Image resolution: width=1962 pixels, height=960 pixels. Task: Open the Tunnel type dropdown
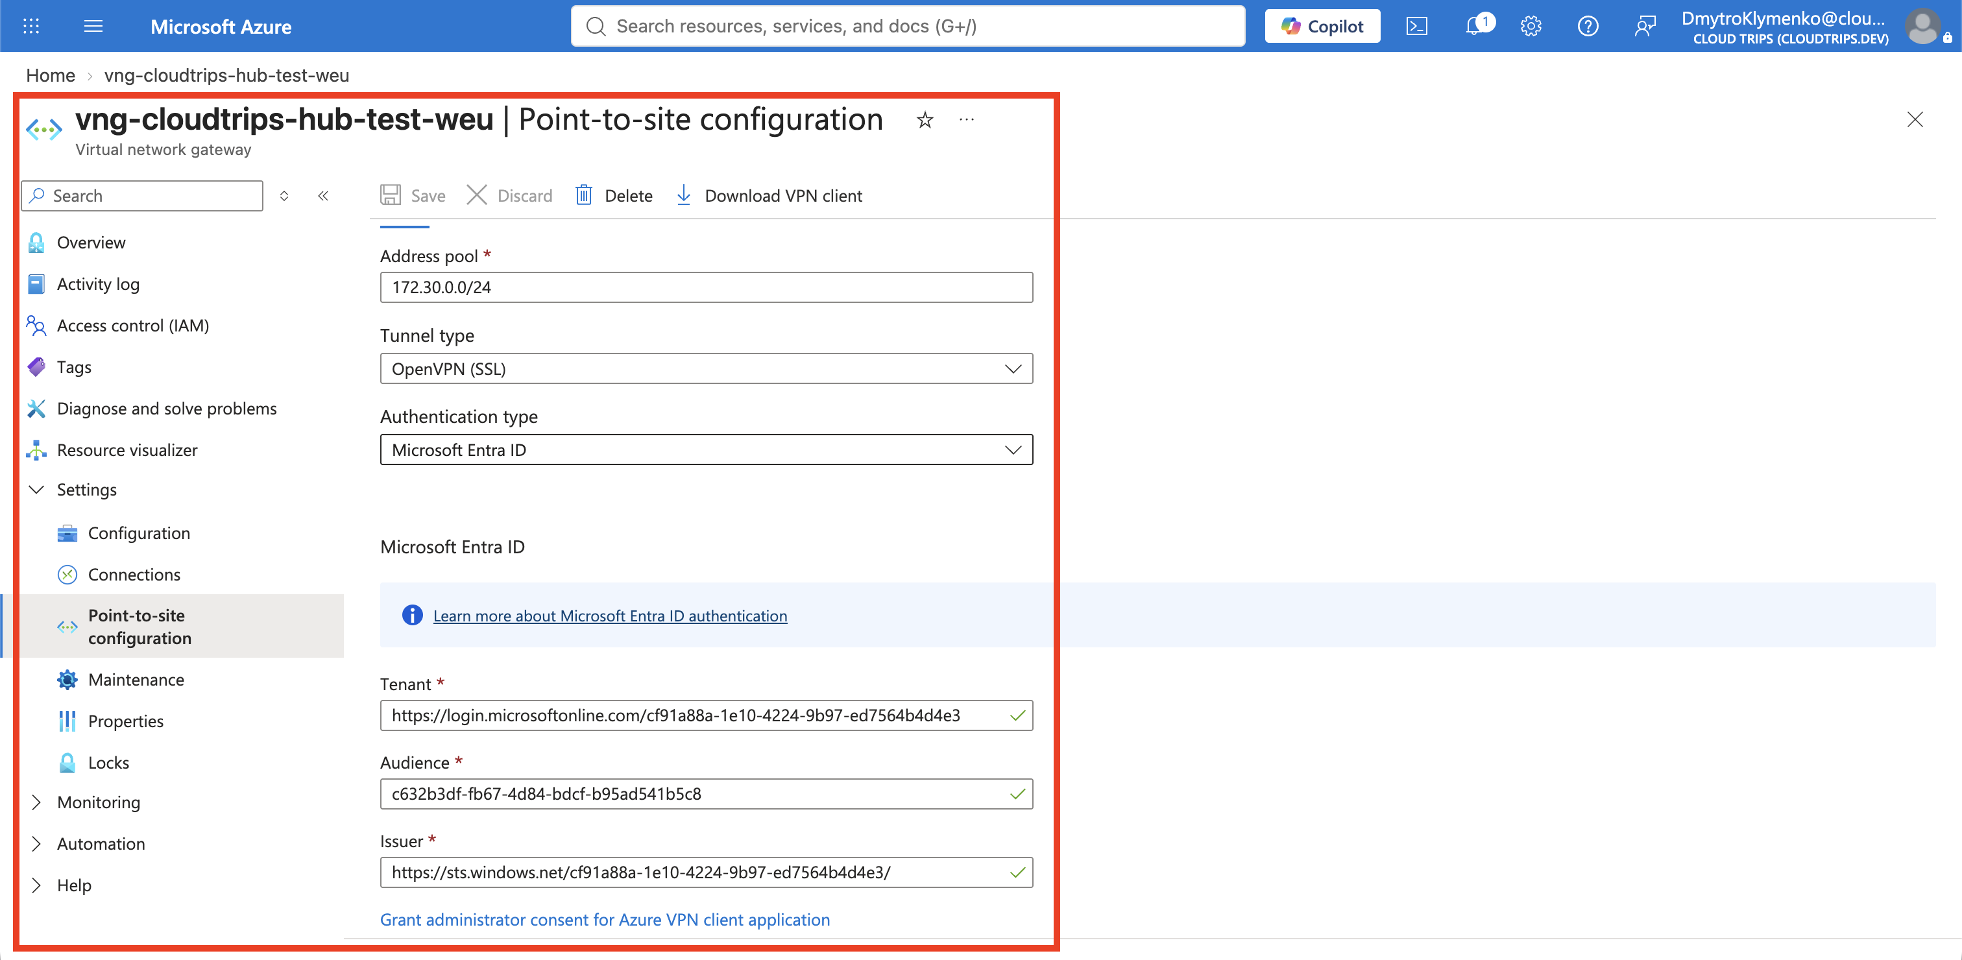706,368
